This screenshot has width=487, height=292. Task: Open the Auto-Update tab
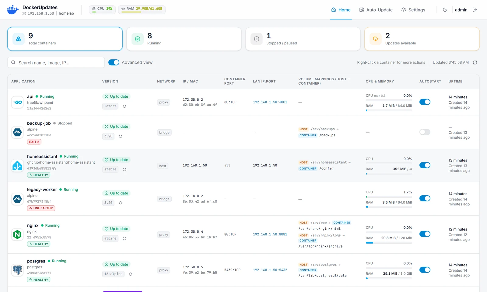click(376, 10)
